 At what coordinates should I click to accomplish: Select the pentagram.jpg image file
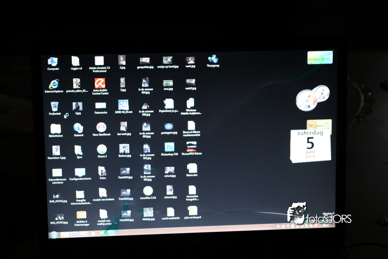click(169, 127)
